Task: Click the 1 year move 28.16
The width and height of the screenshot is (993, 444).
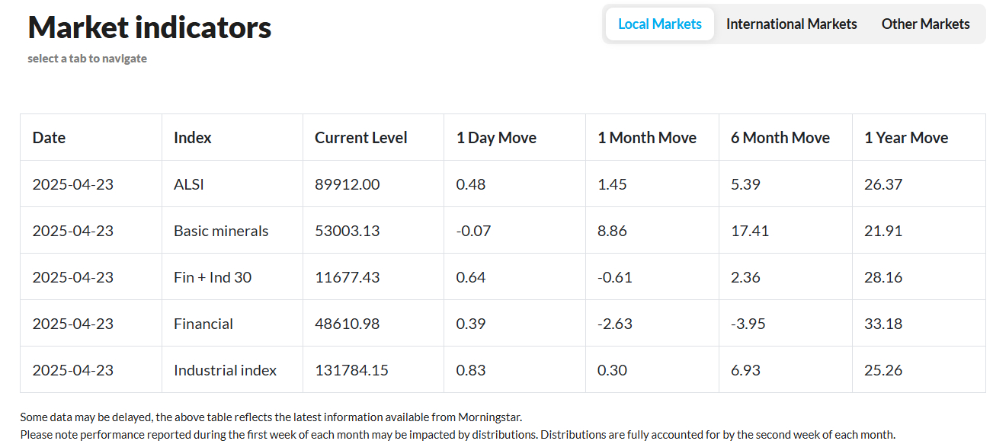Action: tap(883, 277)
